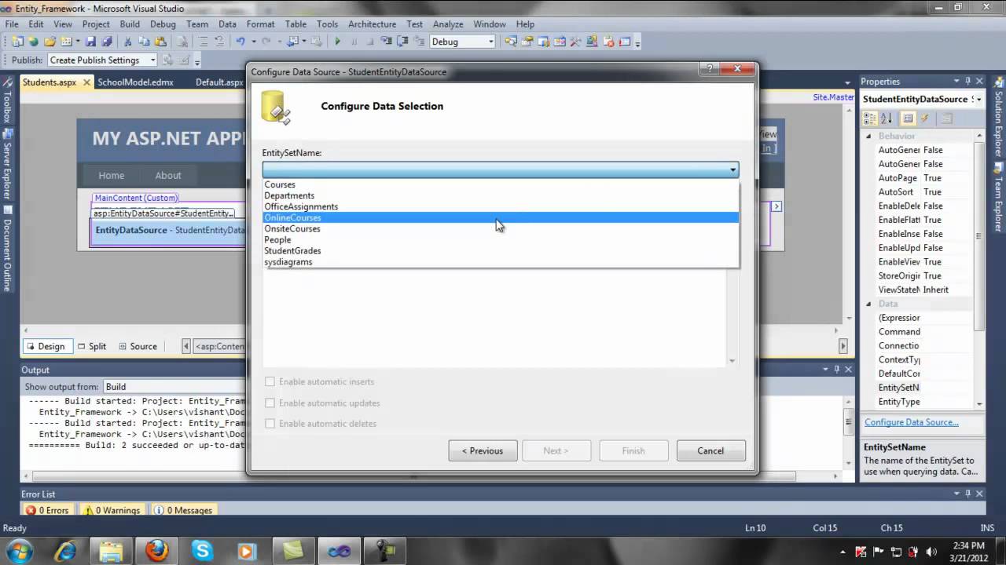The width and height of the screenshot is (1006, 565).
Task: Open Skype from the taskbar
Action: click(x=202, y=551)
